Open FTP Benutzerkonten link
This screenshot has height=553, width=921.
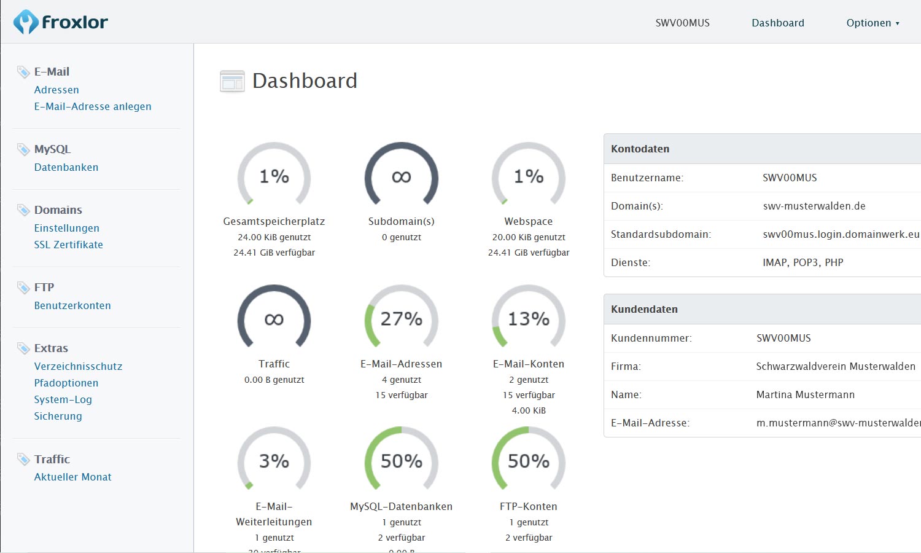click(x=72, y=305)
